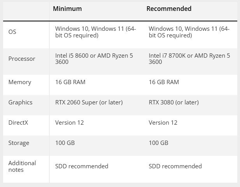
Task: Click the Graphics row label
Action: tap(20, 102)
